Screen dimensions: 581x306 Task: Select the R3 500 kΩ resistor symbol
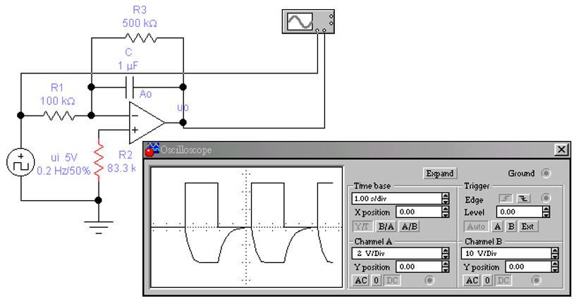[x=138, y=40]
